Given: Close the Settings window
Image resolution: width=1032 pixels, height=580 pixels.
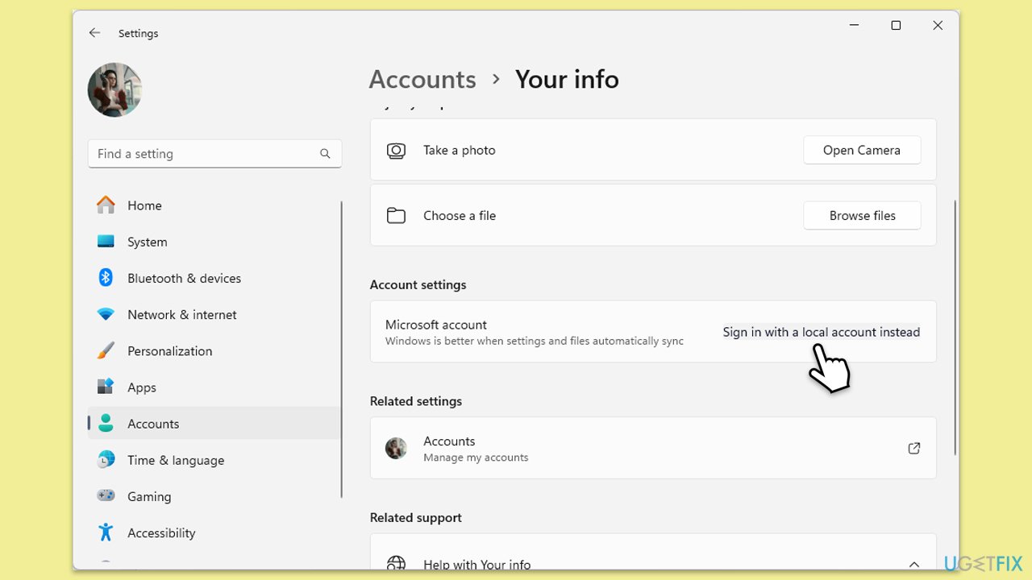Looking at the screenshot, I should (x=938, y=26).
